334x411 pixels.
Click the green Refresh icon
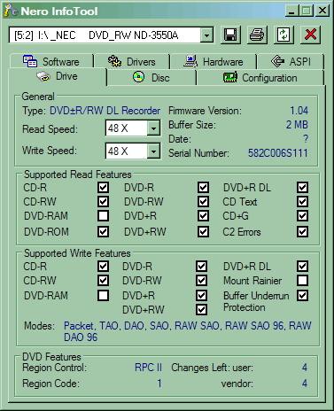click(x=284, y=35)
